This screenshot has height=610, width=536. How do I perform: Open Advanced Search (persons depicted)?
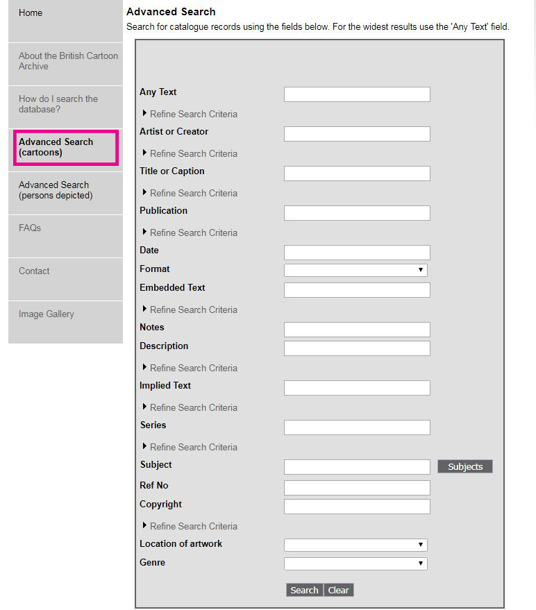pyautogui.click(x=56, y=190)
